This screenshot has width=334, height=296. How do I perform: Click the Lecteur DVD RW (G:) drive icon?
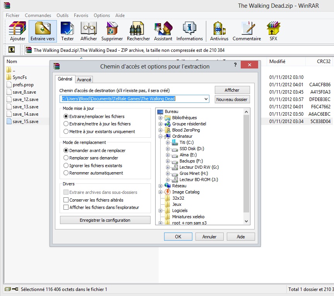click(x=175, y=167)
